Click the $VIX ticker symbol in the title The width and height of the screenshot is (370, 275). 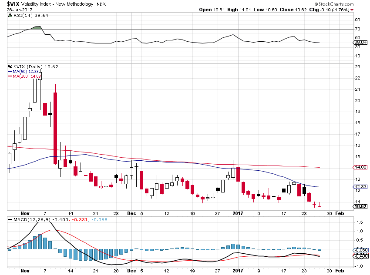pos(13,4)
